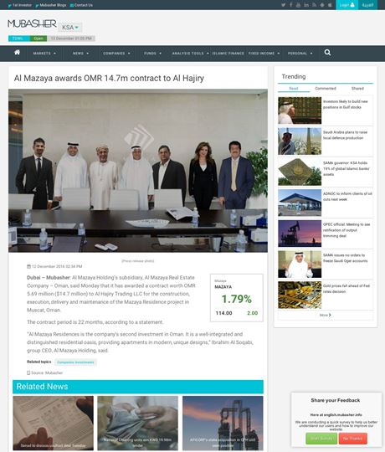Viewport: 385px width, 452px height.
Task: Open the 1st Investor link
Action: pos(19,5)
